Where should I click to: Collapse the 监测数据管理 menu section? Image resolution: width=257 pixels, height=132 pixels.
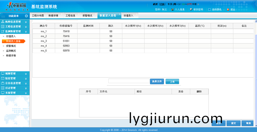[26, 31]
